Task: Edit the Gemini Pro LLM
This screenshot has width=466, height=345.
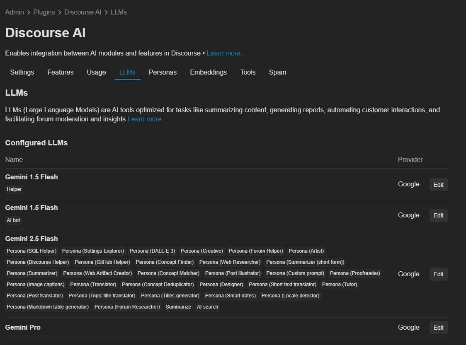Action: coord(438,328)
